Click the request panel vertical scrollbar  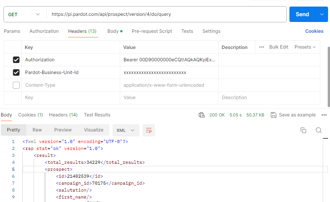[329, 77]
